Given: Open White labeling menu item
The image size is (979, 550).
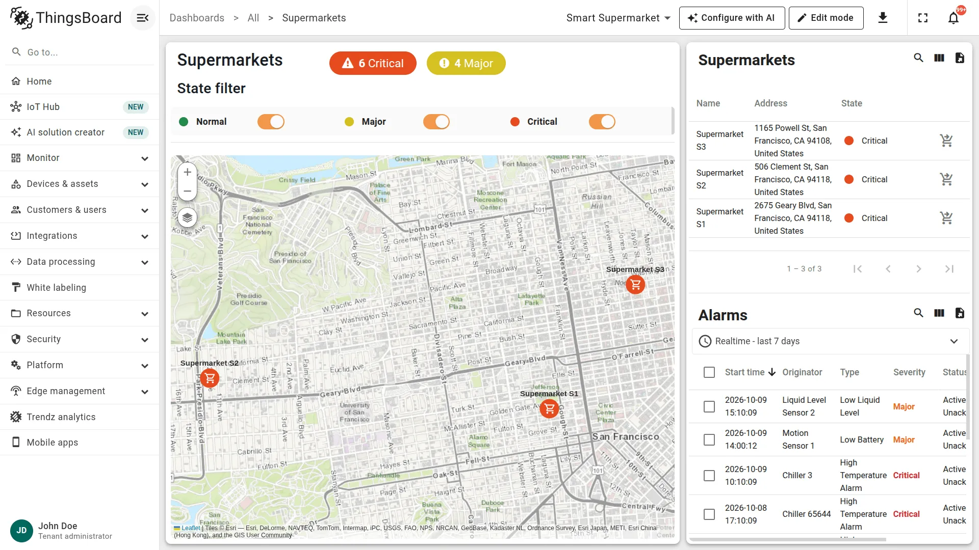Looking at the screenshot, I should click(x=80, y=288).
